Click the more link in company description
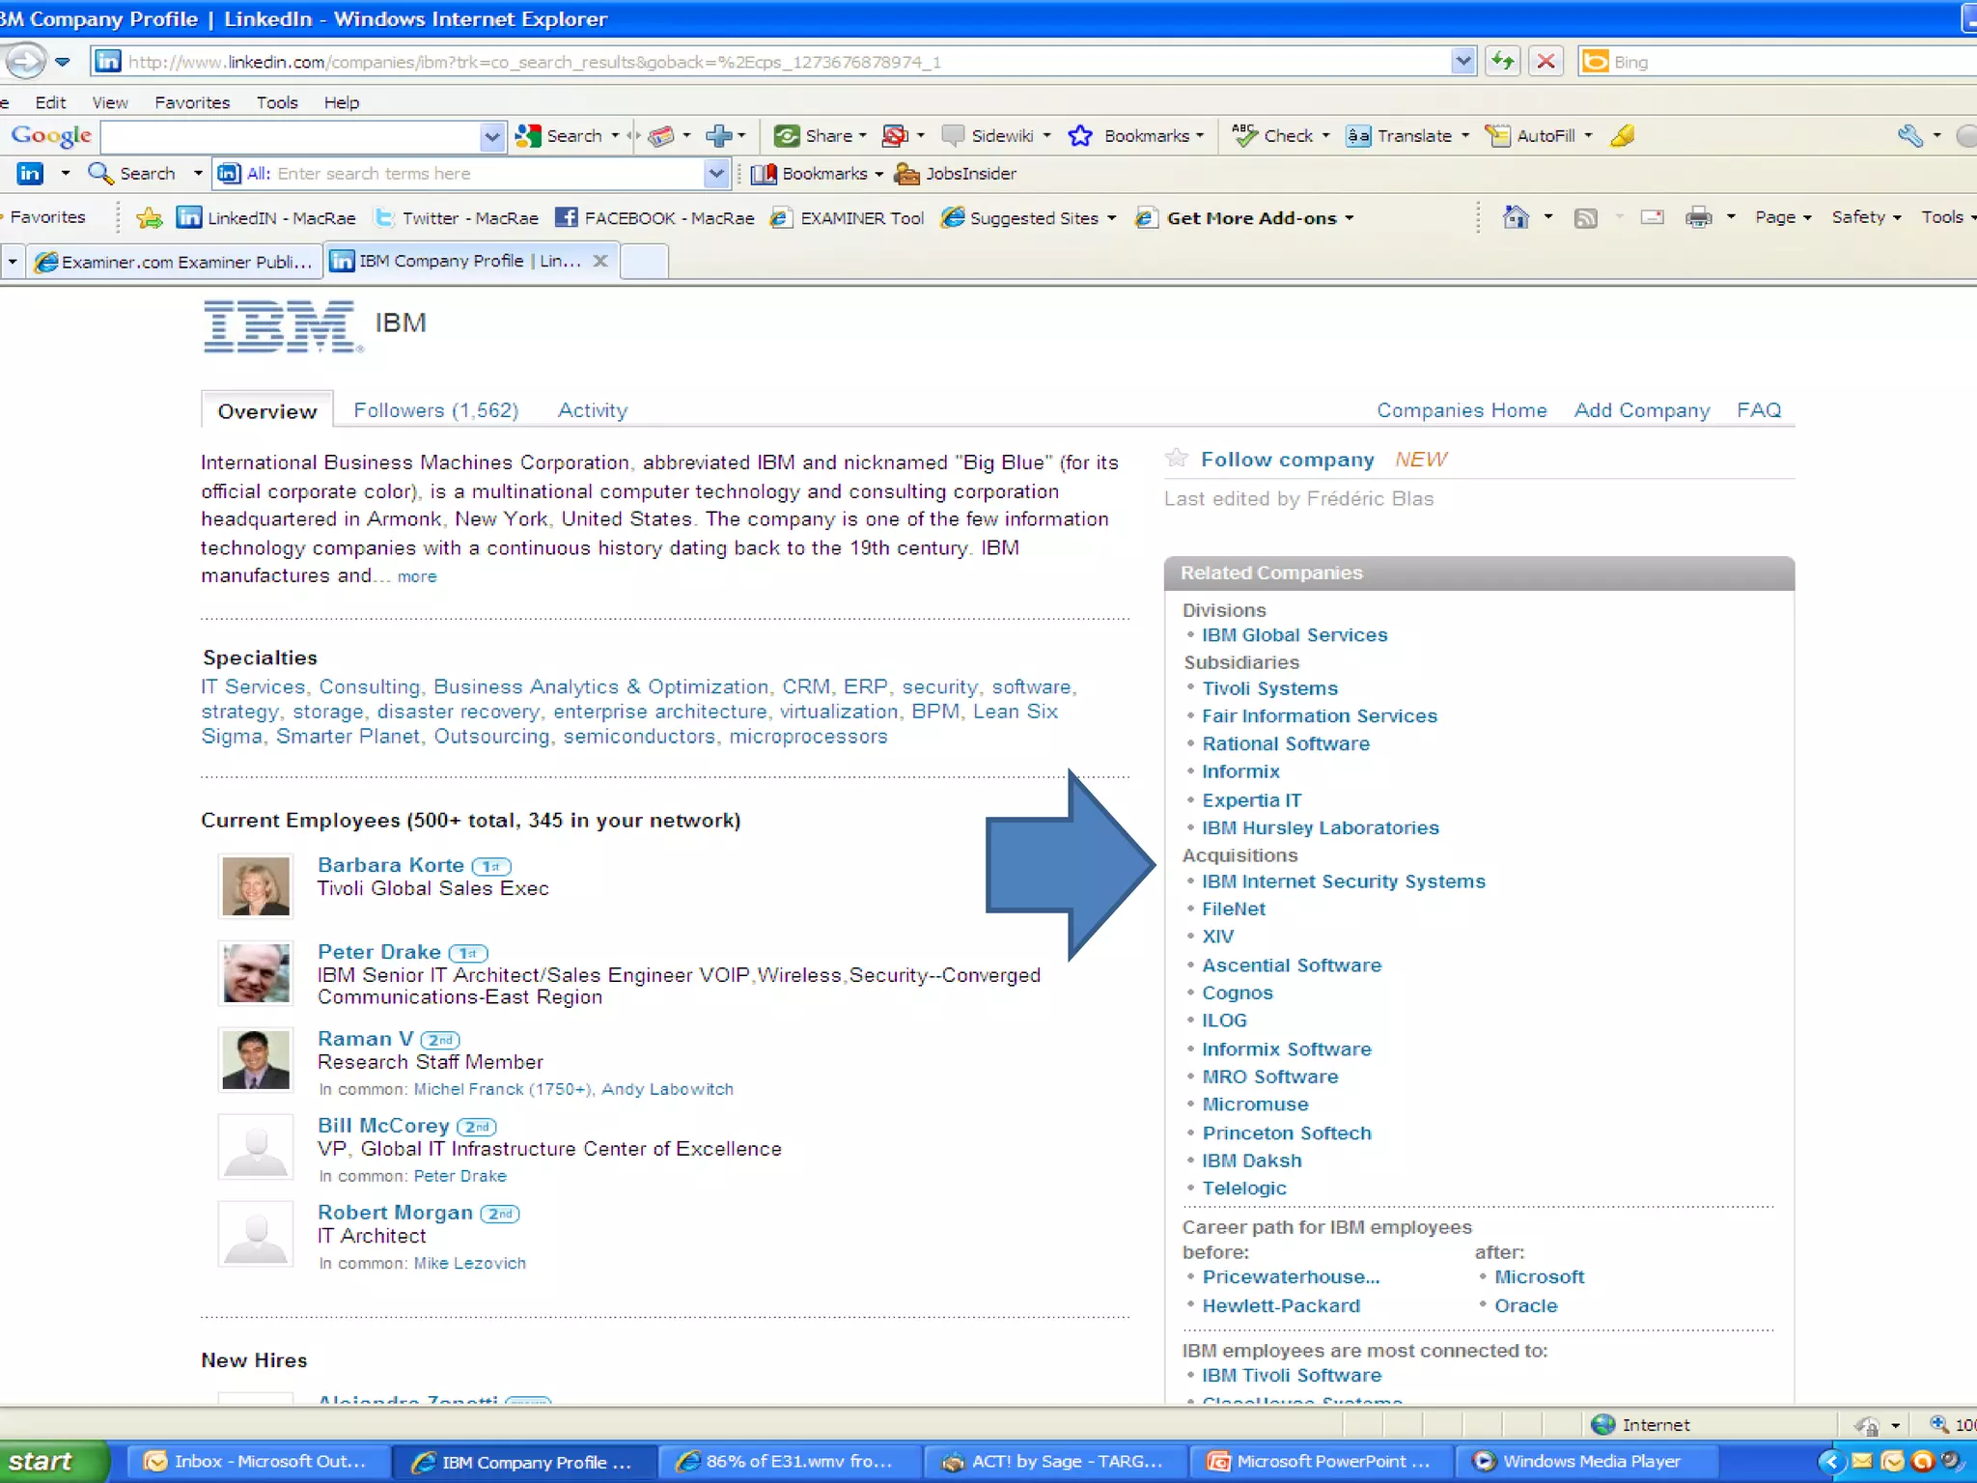Image resolution: width=1977 pixels, height=1483 pixels. (x=417, y=576)
